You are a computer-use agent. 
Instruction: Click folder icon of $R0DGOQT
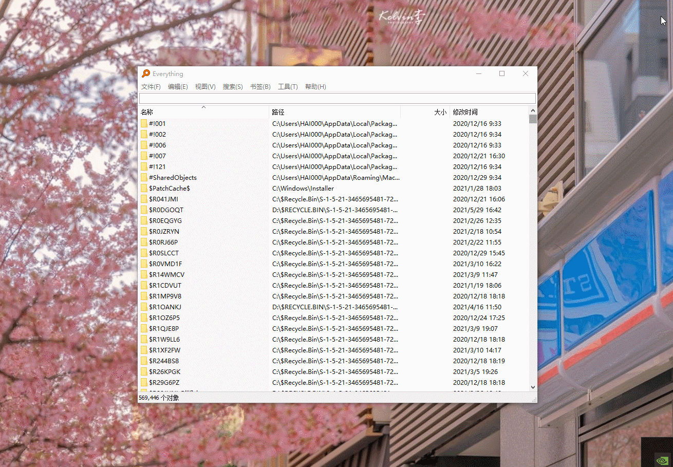click(144, 210)
